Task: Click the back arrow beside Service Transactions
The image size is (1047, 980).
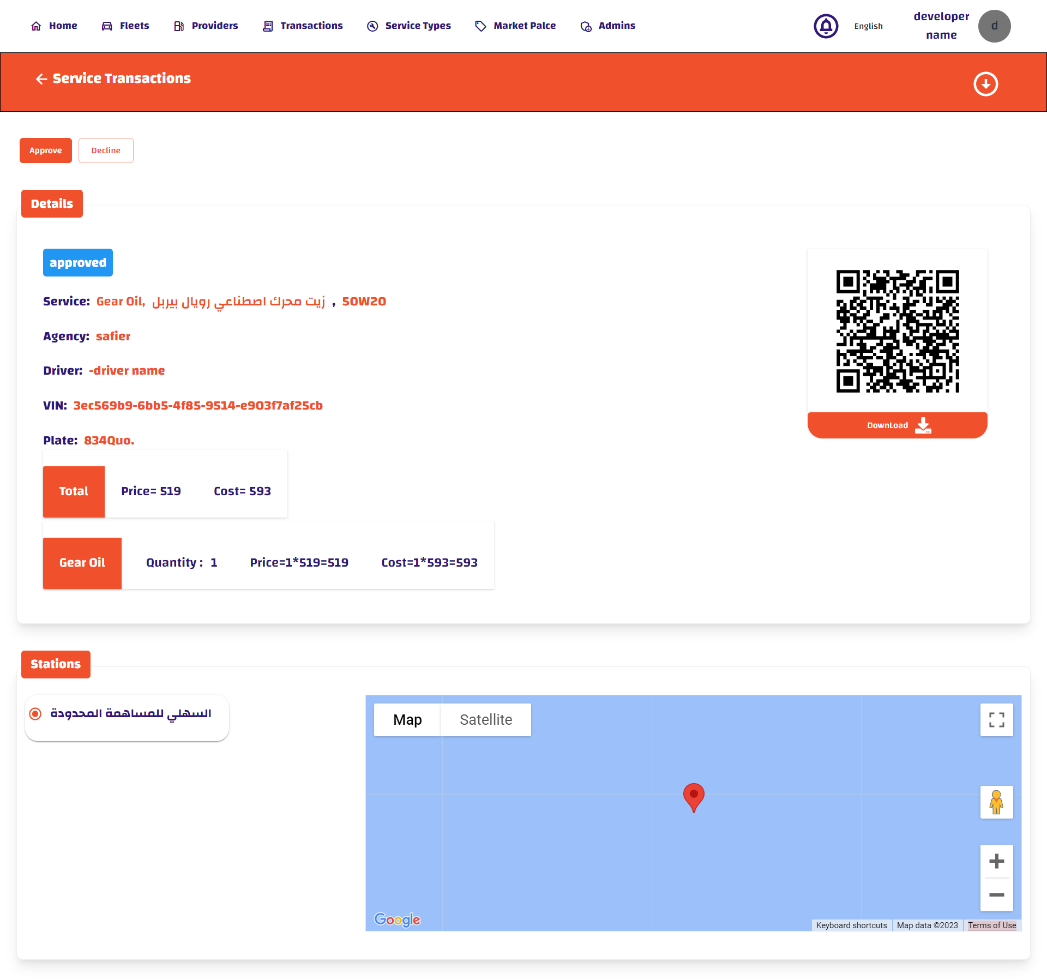Action: [x=41, y=79]
